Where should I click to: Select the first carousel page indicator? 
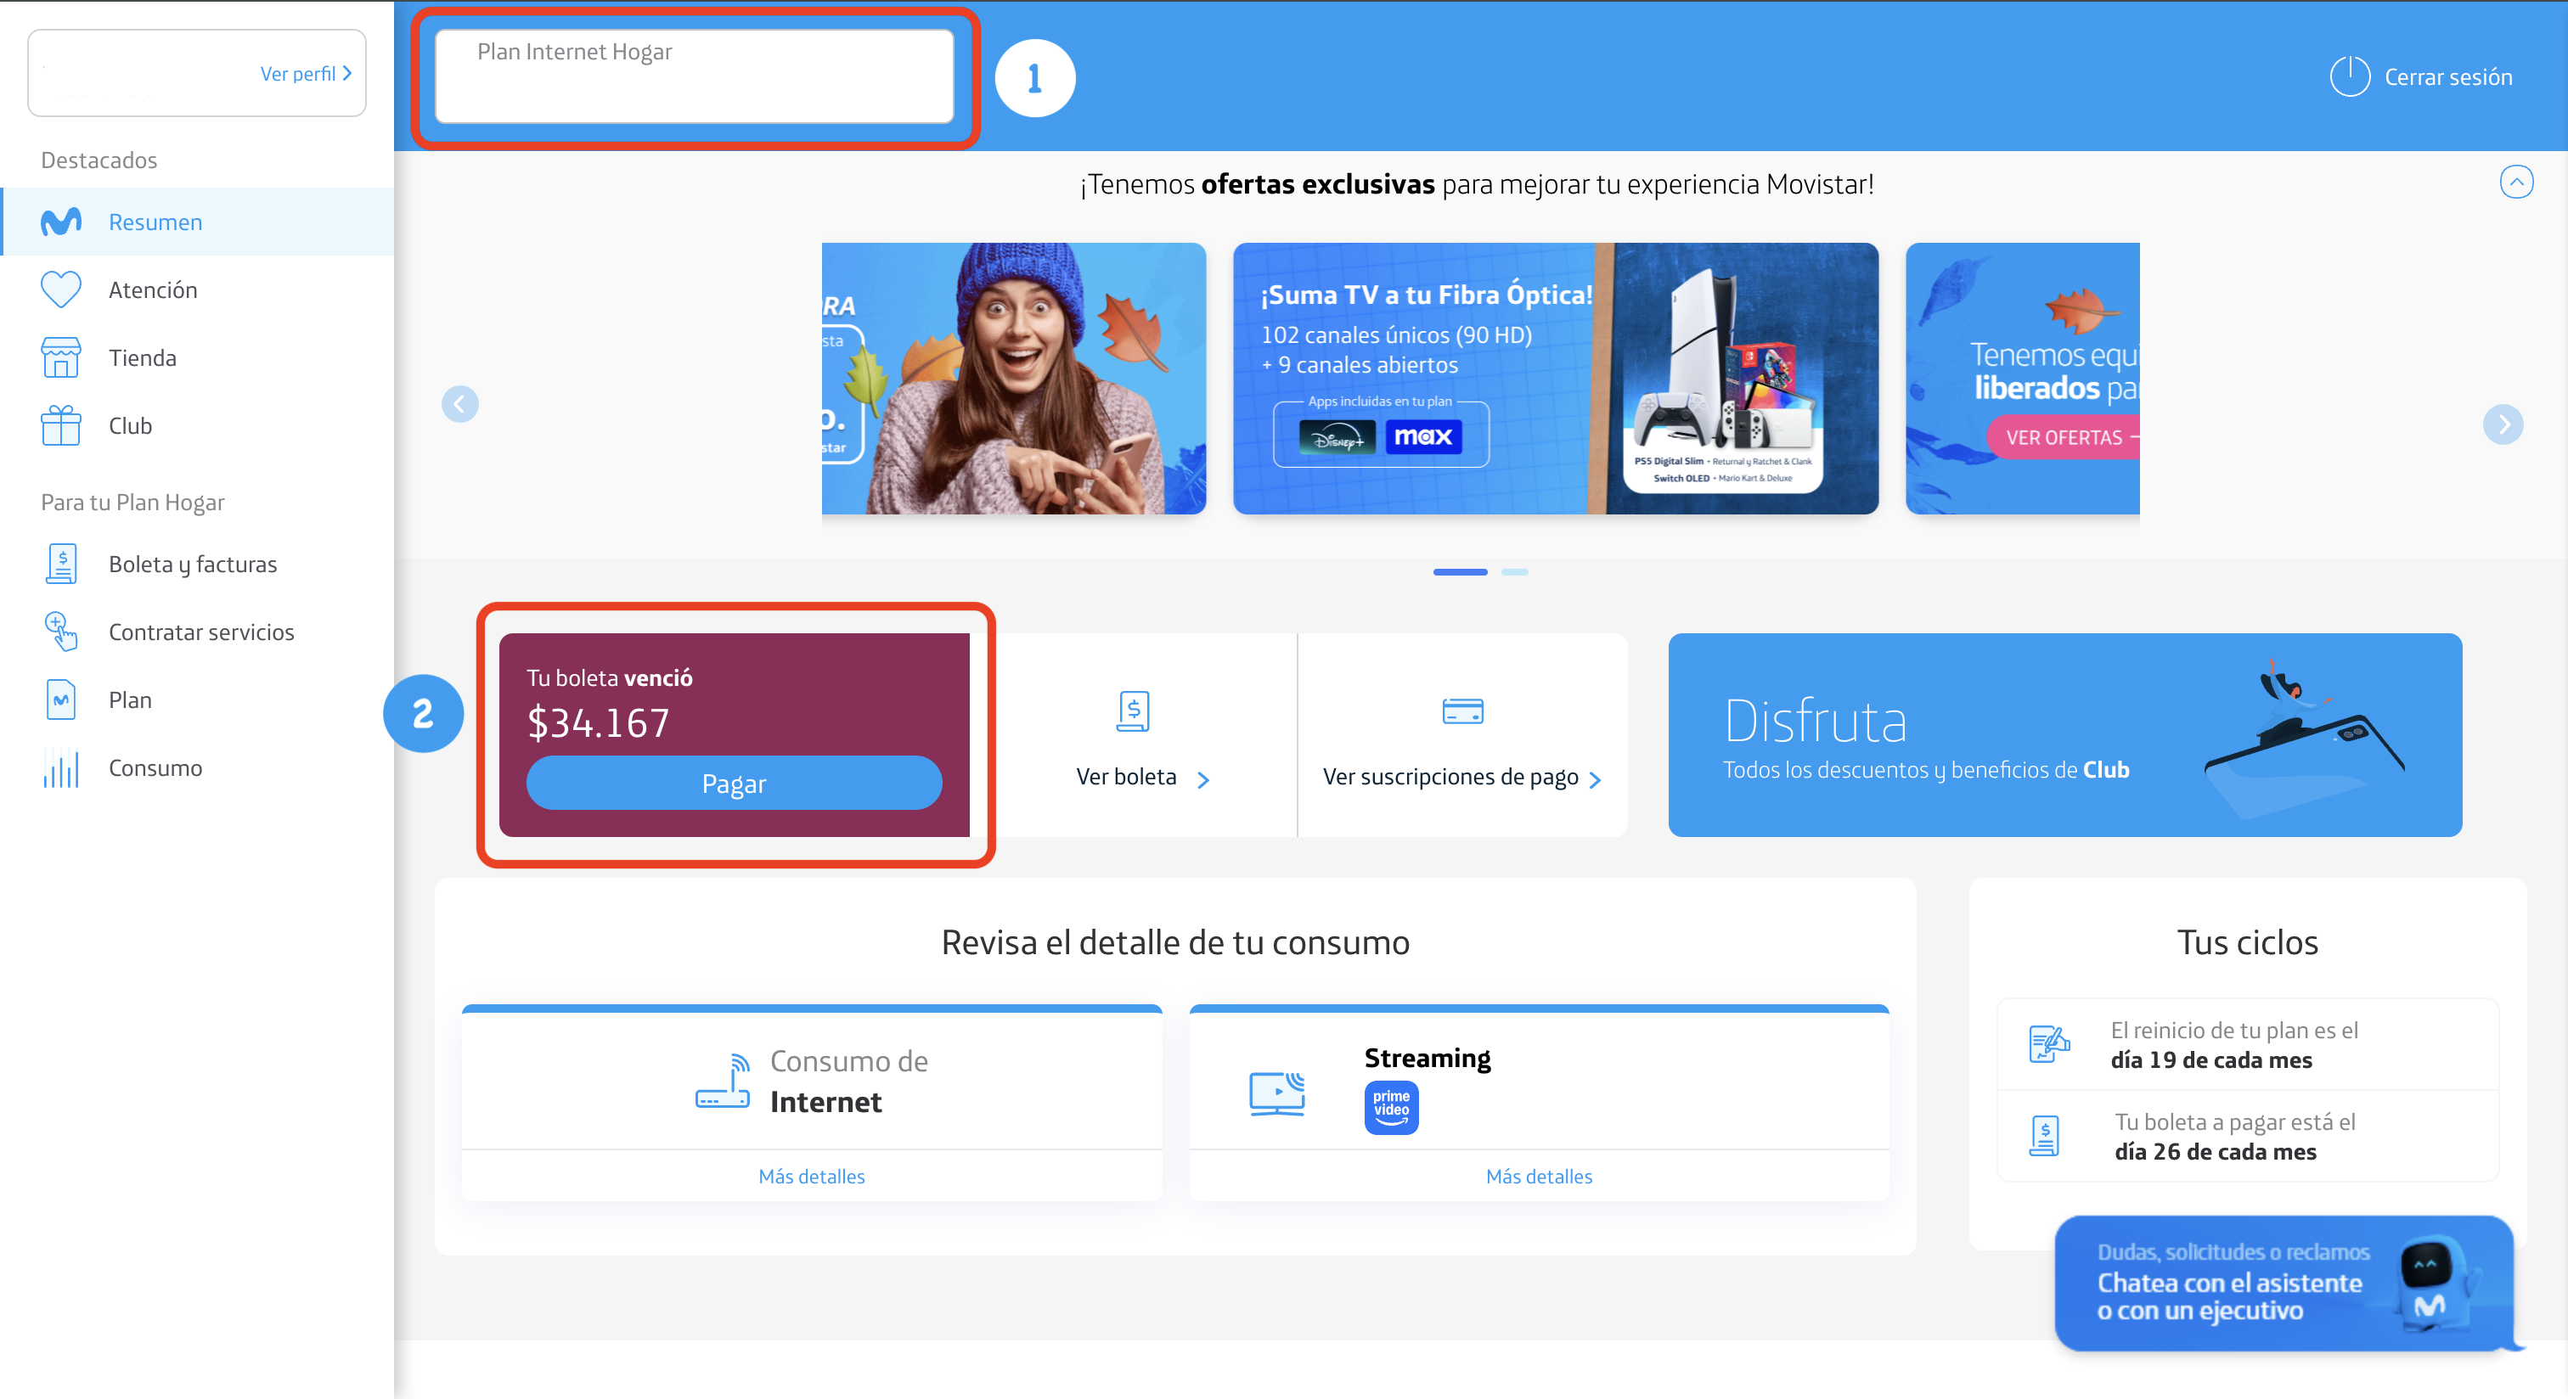coord(1461,572)
